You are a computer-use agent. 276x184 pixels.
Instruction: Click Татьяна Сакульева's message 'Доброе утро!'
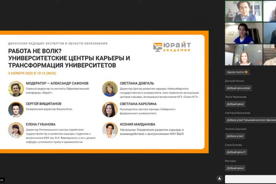click(x=235, y=136)
